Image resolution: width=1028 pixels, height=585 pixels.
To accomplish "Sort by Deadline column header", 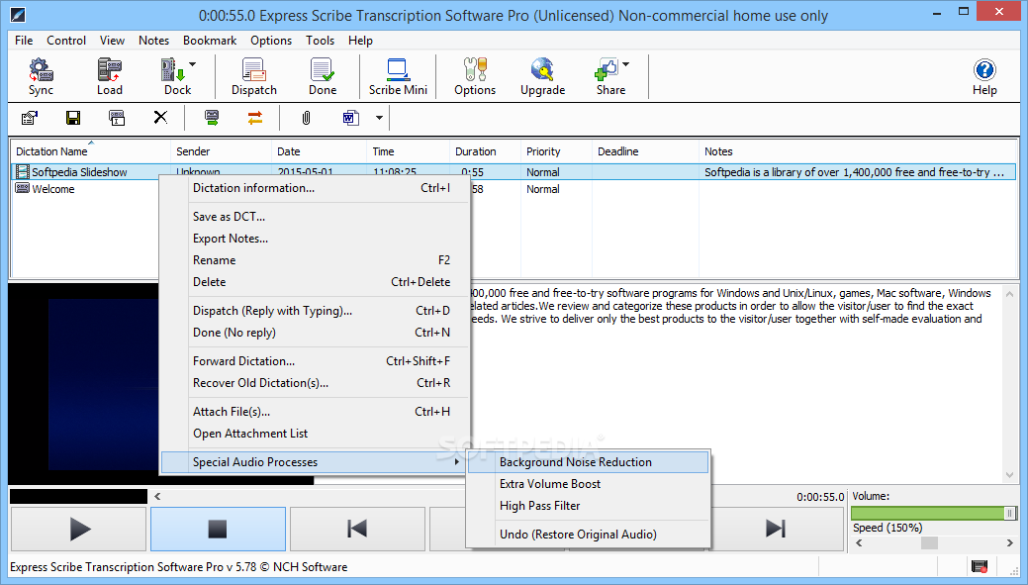I will click(x=645, y=150).
